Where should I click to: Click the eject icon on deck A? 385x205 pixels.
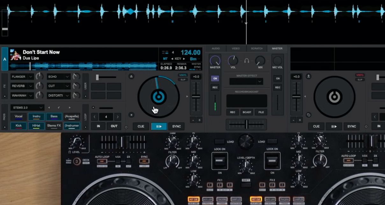[x=131, y=76]
